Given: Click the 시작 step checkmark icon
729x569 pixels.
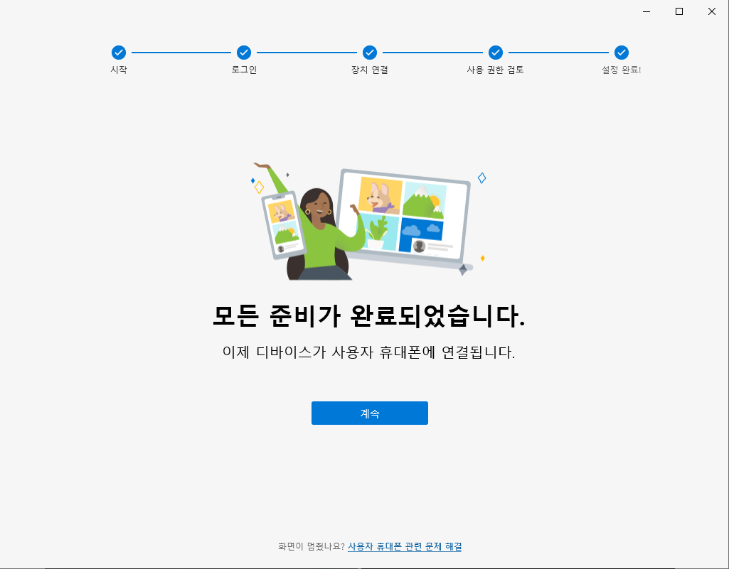Looking at the screenshot, I should tap(119, 53).
